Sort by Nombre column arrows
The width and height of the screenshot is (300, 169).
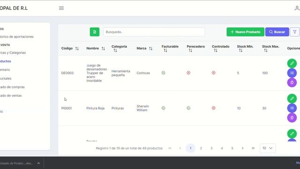click(103, 48)
